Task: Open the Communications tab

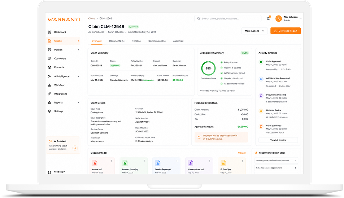Action: point(157,41)
